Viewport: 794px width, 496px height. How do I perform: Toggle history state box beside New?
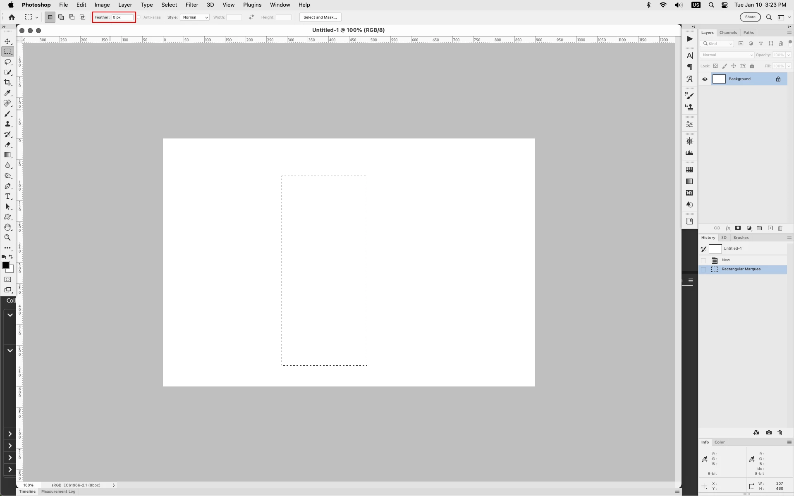[703, 260]
